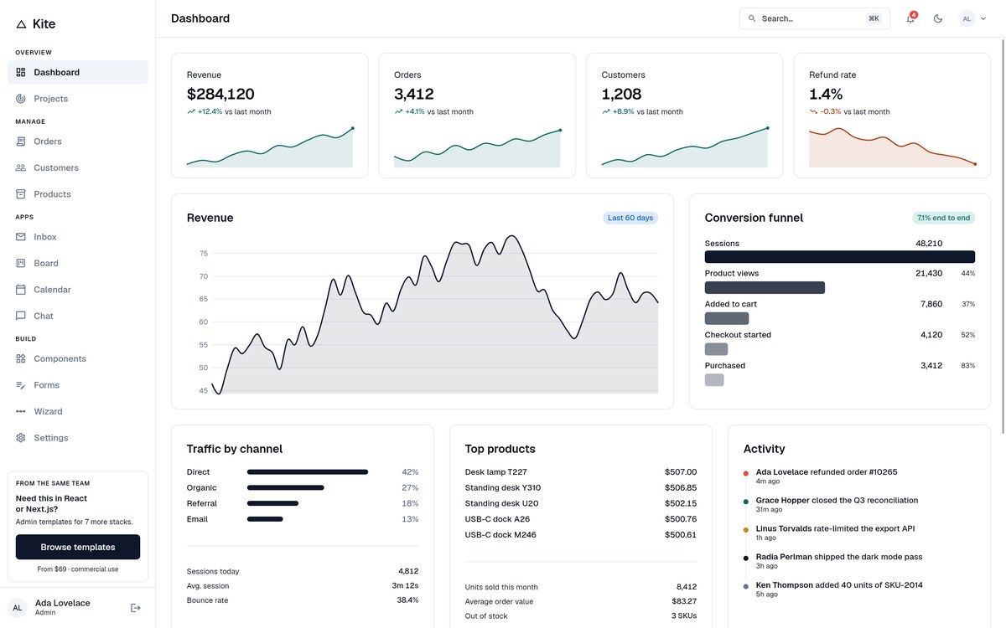Toggle dark mode with the moon icon
This screenshot has width=1006, height=628.
click(938, 18)
